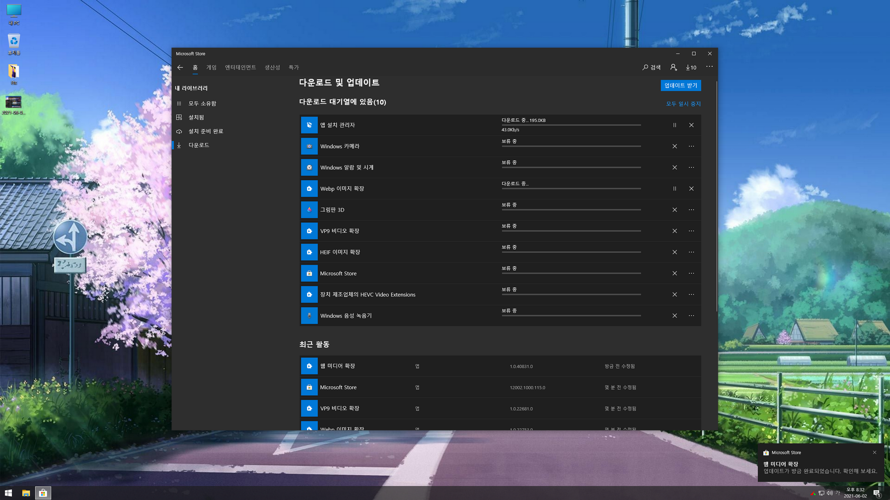Open the user account icon
Image resolution: width=890 pixels, height=500 pixels.
(x=673, y=67)
